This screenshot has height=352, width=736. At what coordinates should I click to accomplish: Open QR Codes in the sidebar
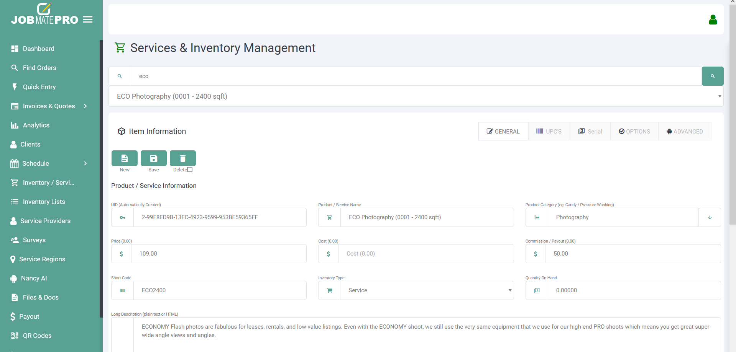37,336
